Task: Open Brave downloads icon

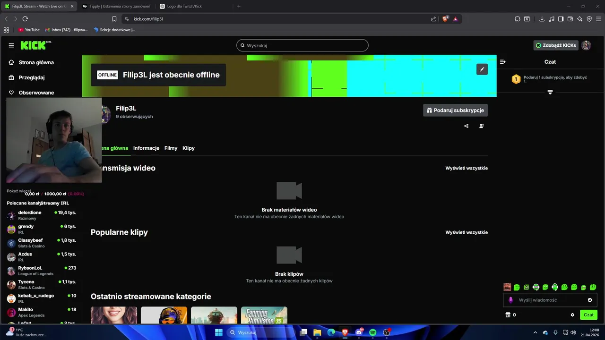Action: 542,19
